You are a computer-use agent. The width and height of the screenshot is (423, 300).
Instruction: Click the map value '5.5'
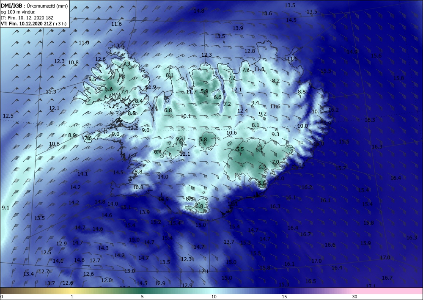[240, 149]
